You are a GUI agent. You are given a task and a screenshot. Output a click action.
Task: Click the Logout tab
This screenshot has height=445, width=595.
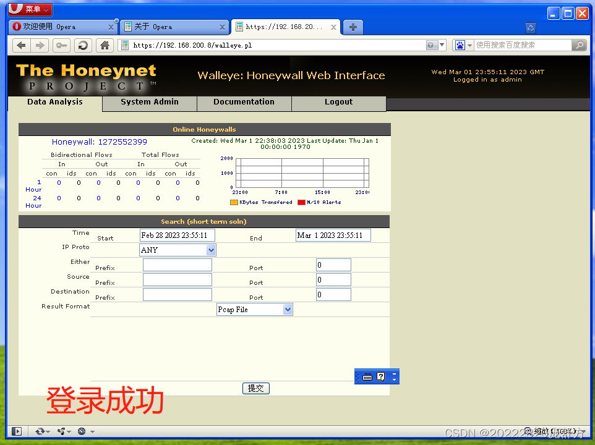click(338, 102)
